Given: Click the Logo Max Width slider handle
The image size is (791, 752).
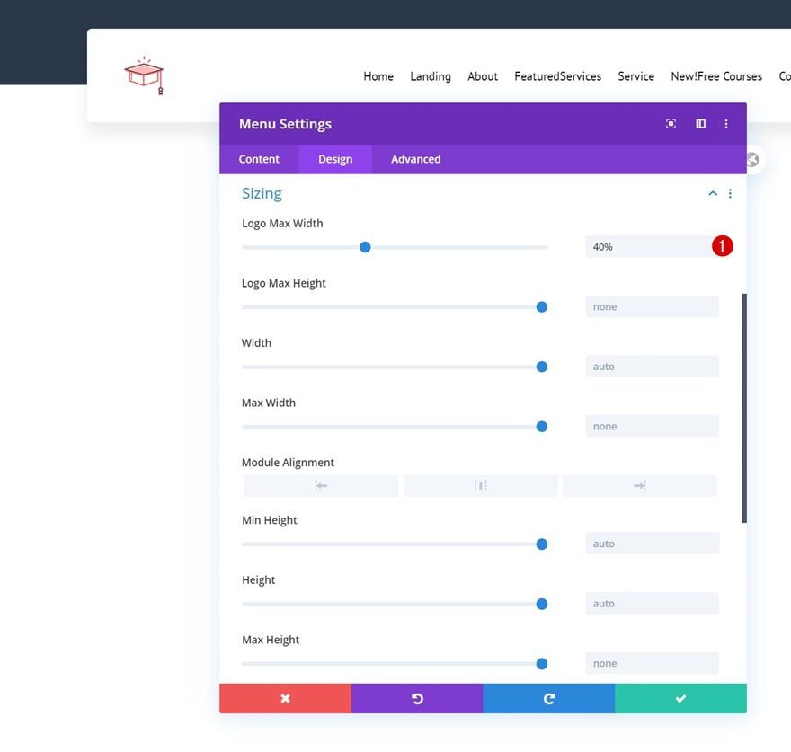Looking at the screenshot, I should pyautogui.click(x=365, y=247).
